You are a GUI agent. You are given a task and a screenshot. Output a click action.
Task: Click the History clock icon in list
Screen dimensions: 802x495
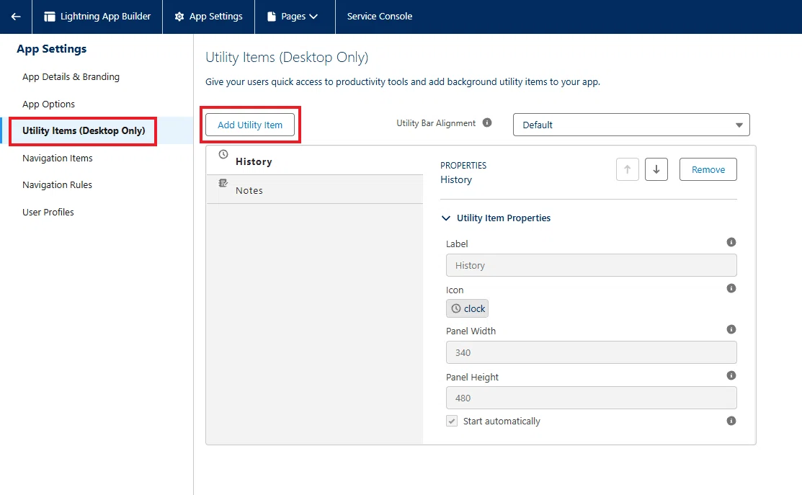(223, 154)
